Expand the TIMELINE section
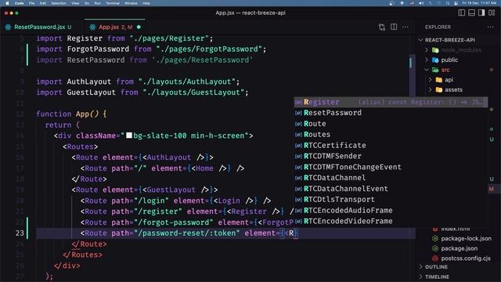The width and height of the screenshot is (501, 282). click(437, 277)
